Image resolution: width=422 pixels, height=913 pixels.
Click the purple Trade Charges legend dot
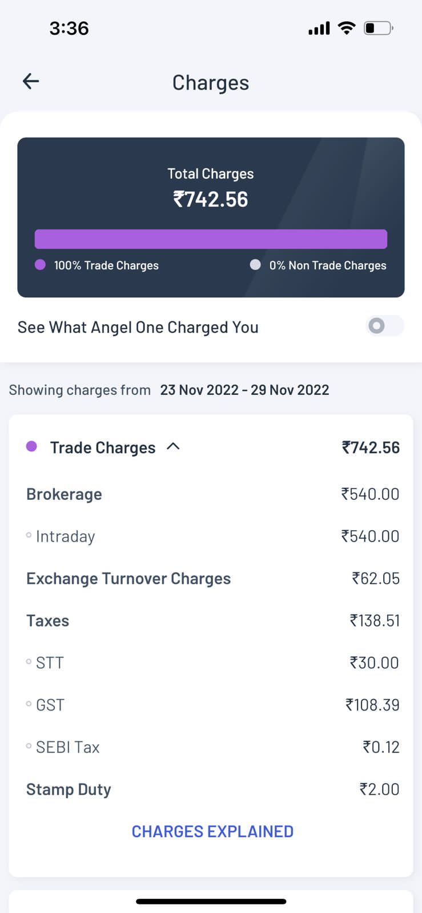40,265
